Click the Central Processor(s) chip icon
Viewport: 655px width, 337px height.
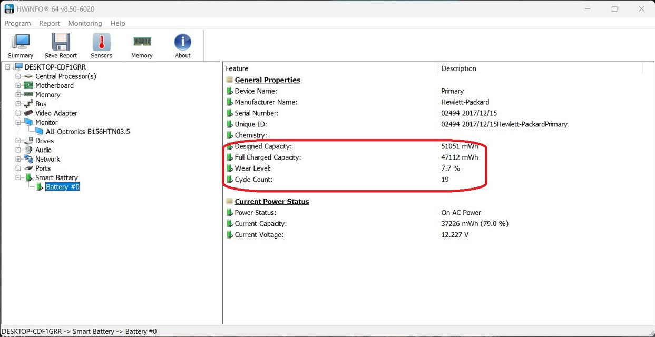[28, 76]
